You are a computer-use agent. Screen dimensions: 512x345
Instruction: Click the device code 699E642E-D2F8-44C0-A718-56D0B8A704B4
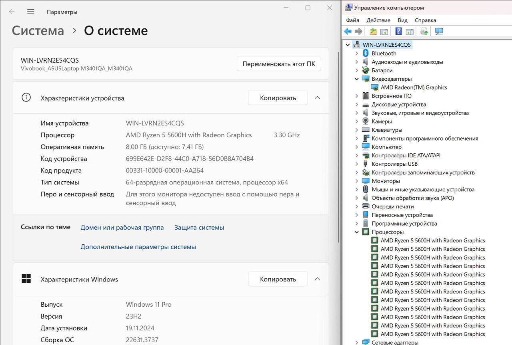[190, 159]
